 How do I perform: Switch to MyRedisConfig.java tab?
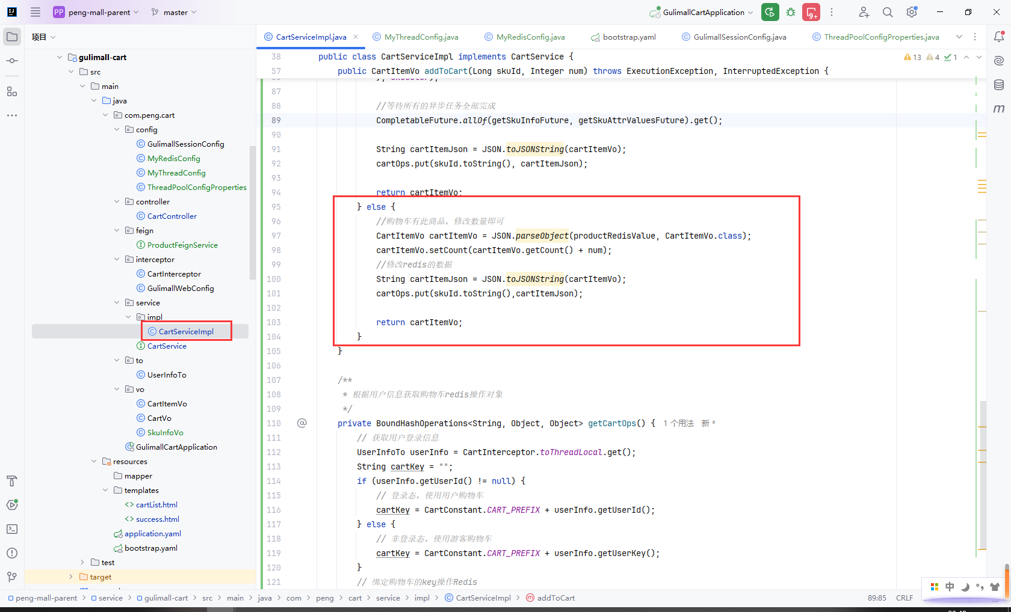coord(525,37)
